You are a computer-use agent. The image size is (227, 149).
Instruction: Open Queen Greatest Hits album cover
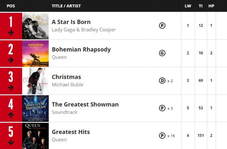click(36, 135)
